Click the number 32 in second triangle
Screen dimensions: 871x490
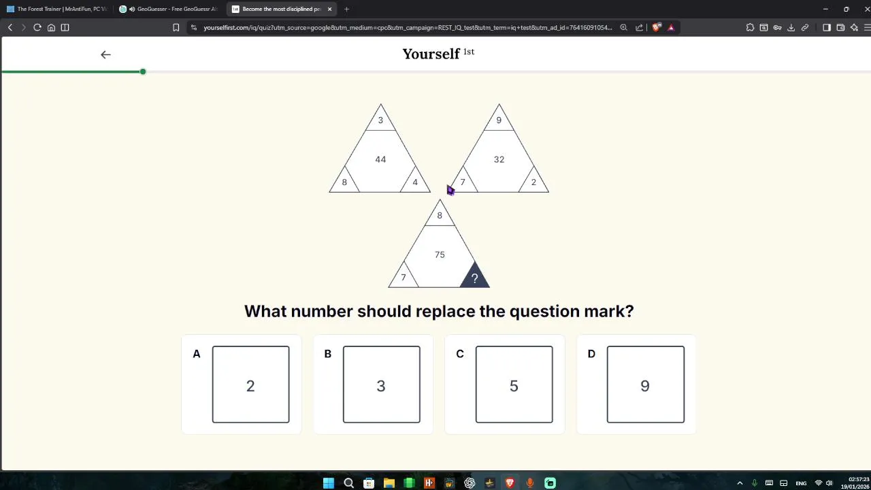[499, 159]
